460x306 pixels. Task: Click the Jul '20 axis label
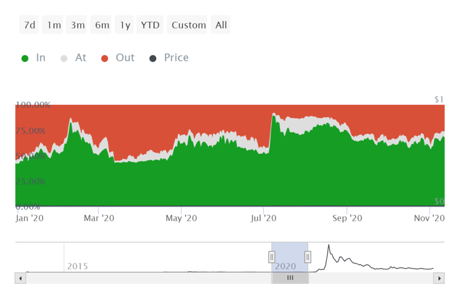(x=263, y=218)
